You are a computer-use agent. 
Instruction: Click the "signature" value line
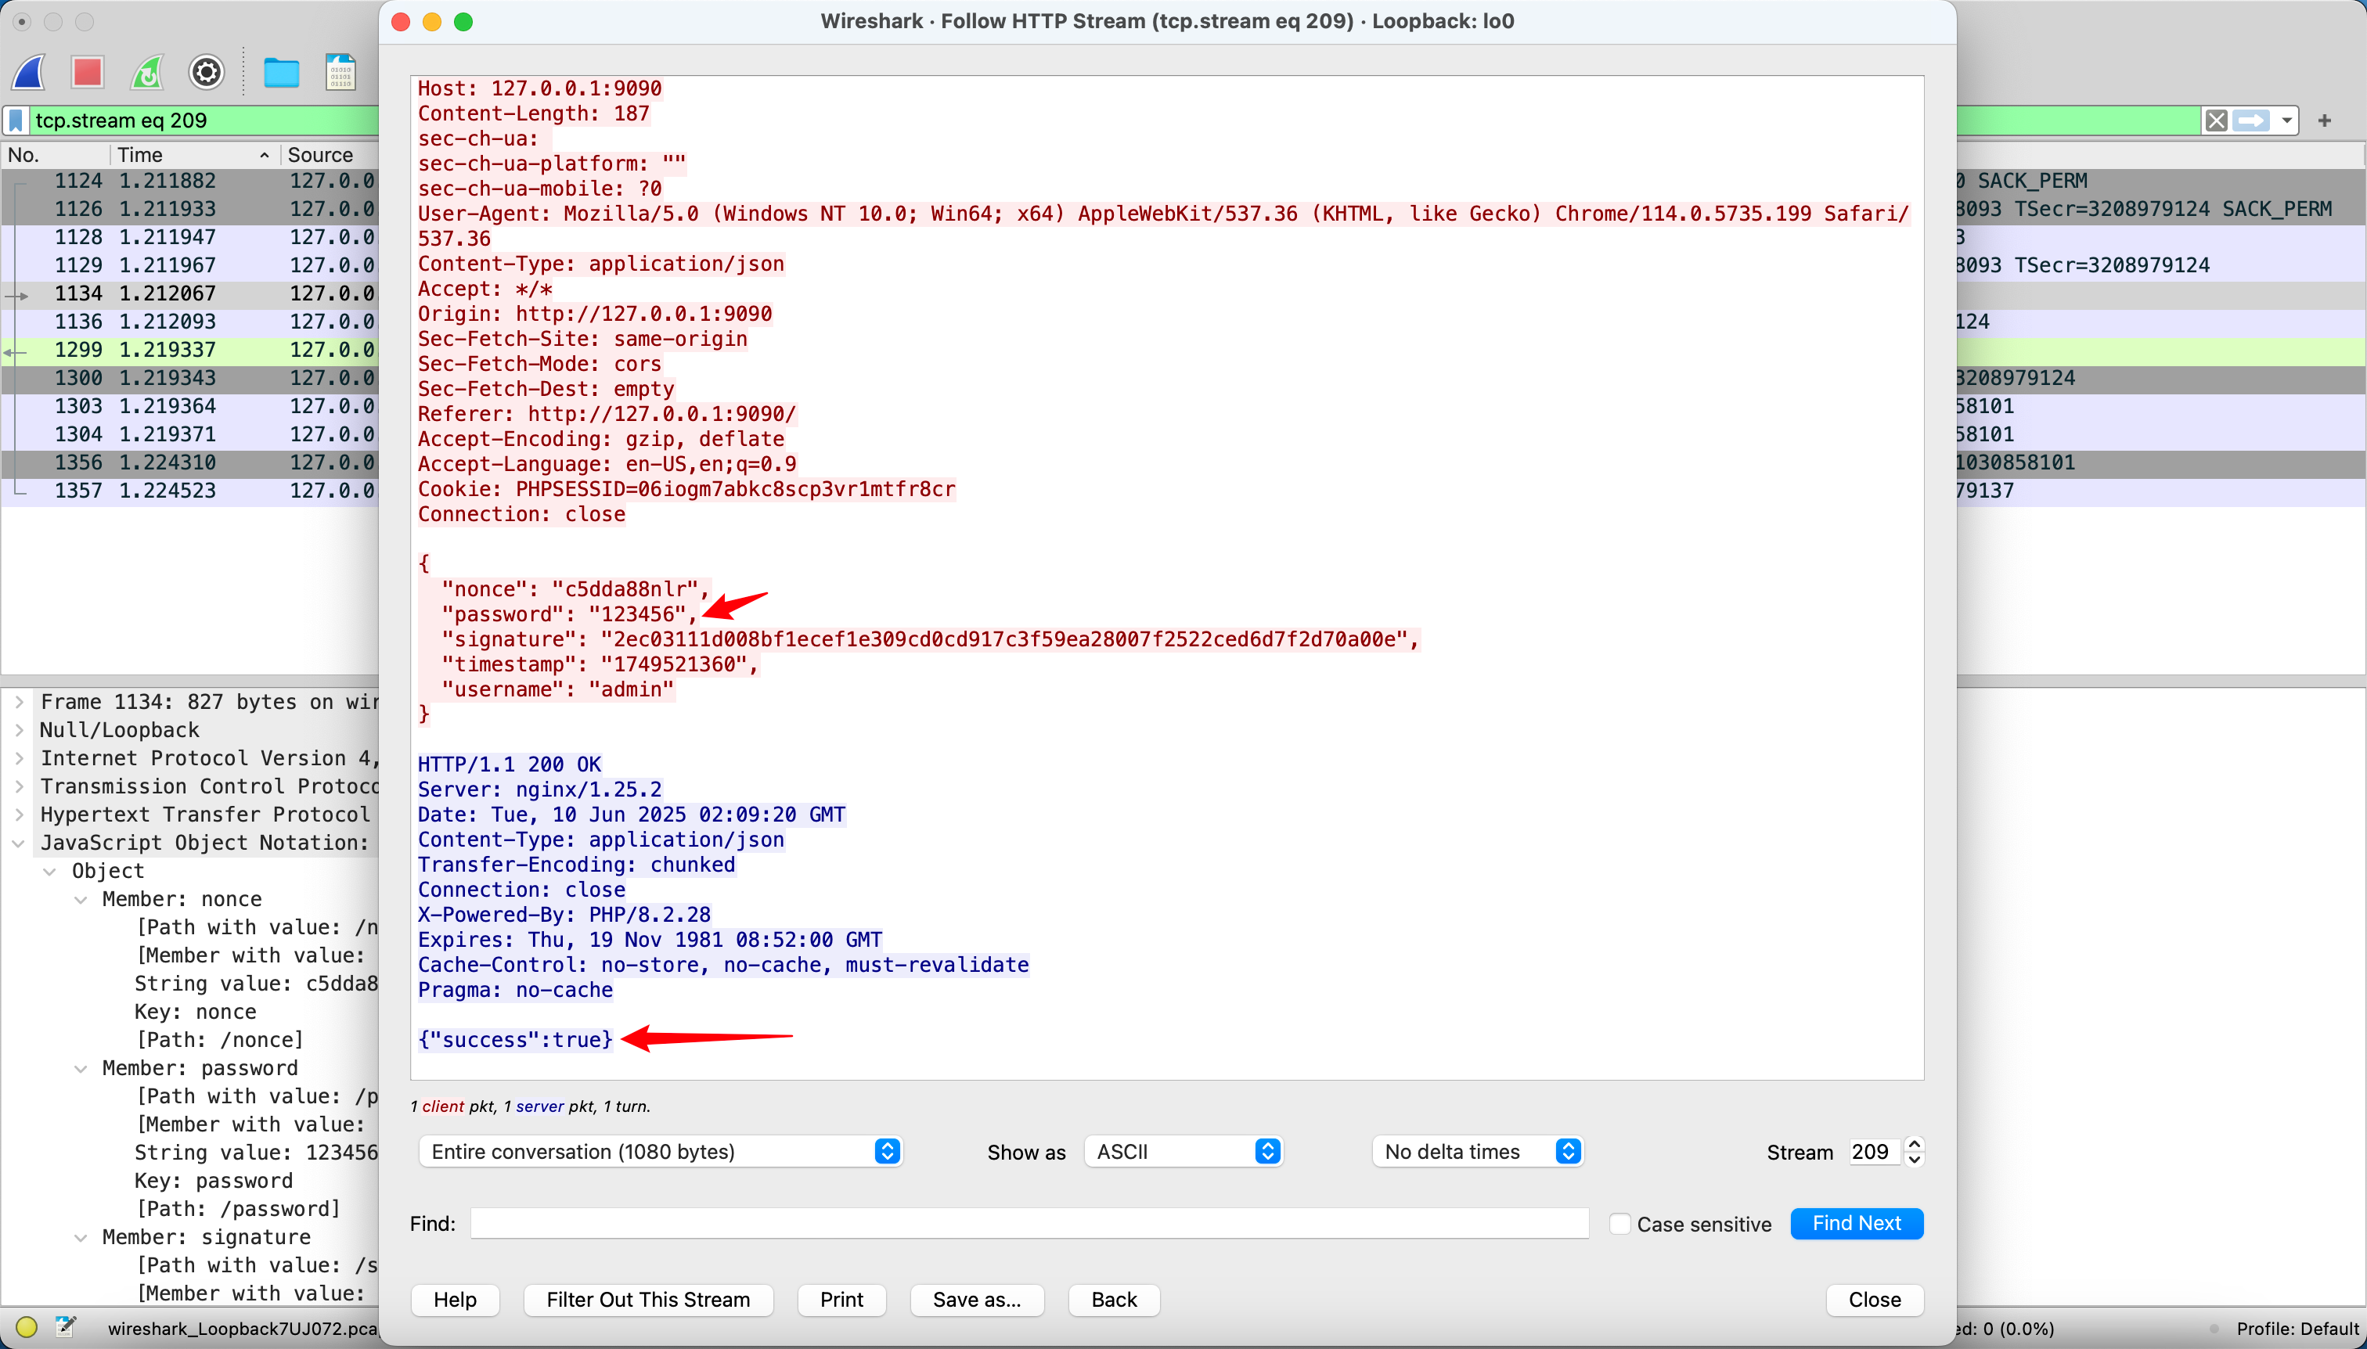point(931,639)
